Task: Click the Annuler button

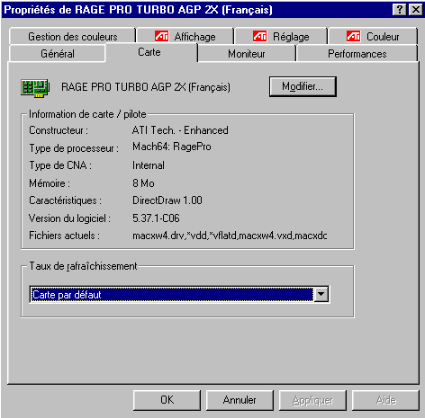Action: tap(240, 400)
